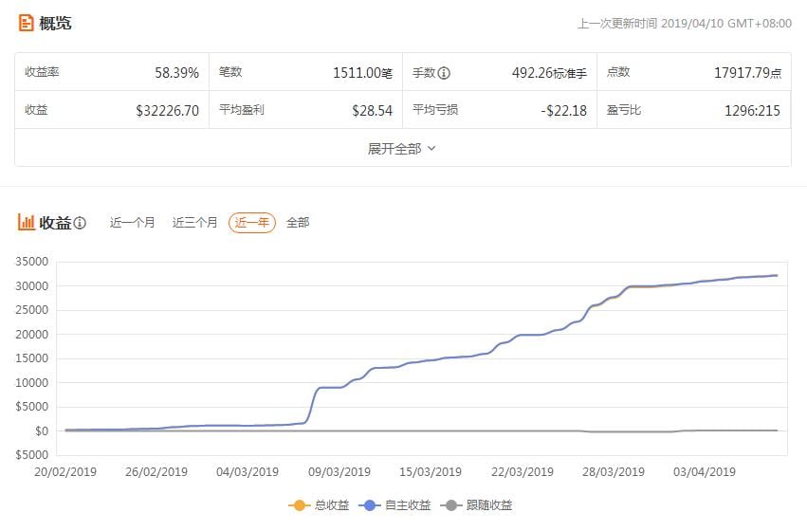Select the 近一个月 time range

132,222
